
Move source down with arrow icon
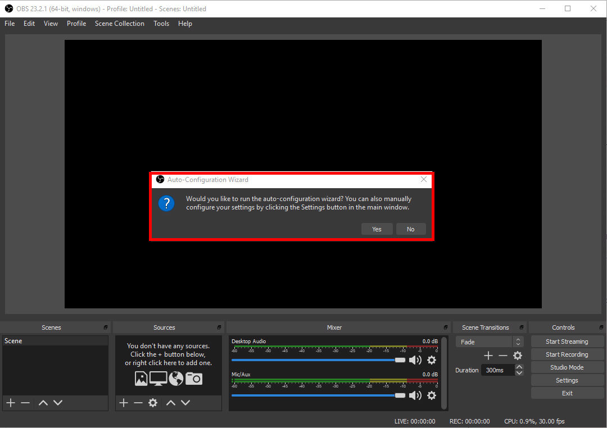(x=185, y=403)
